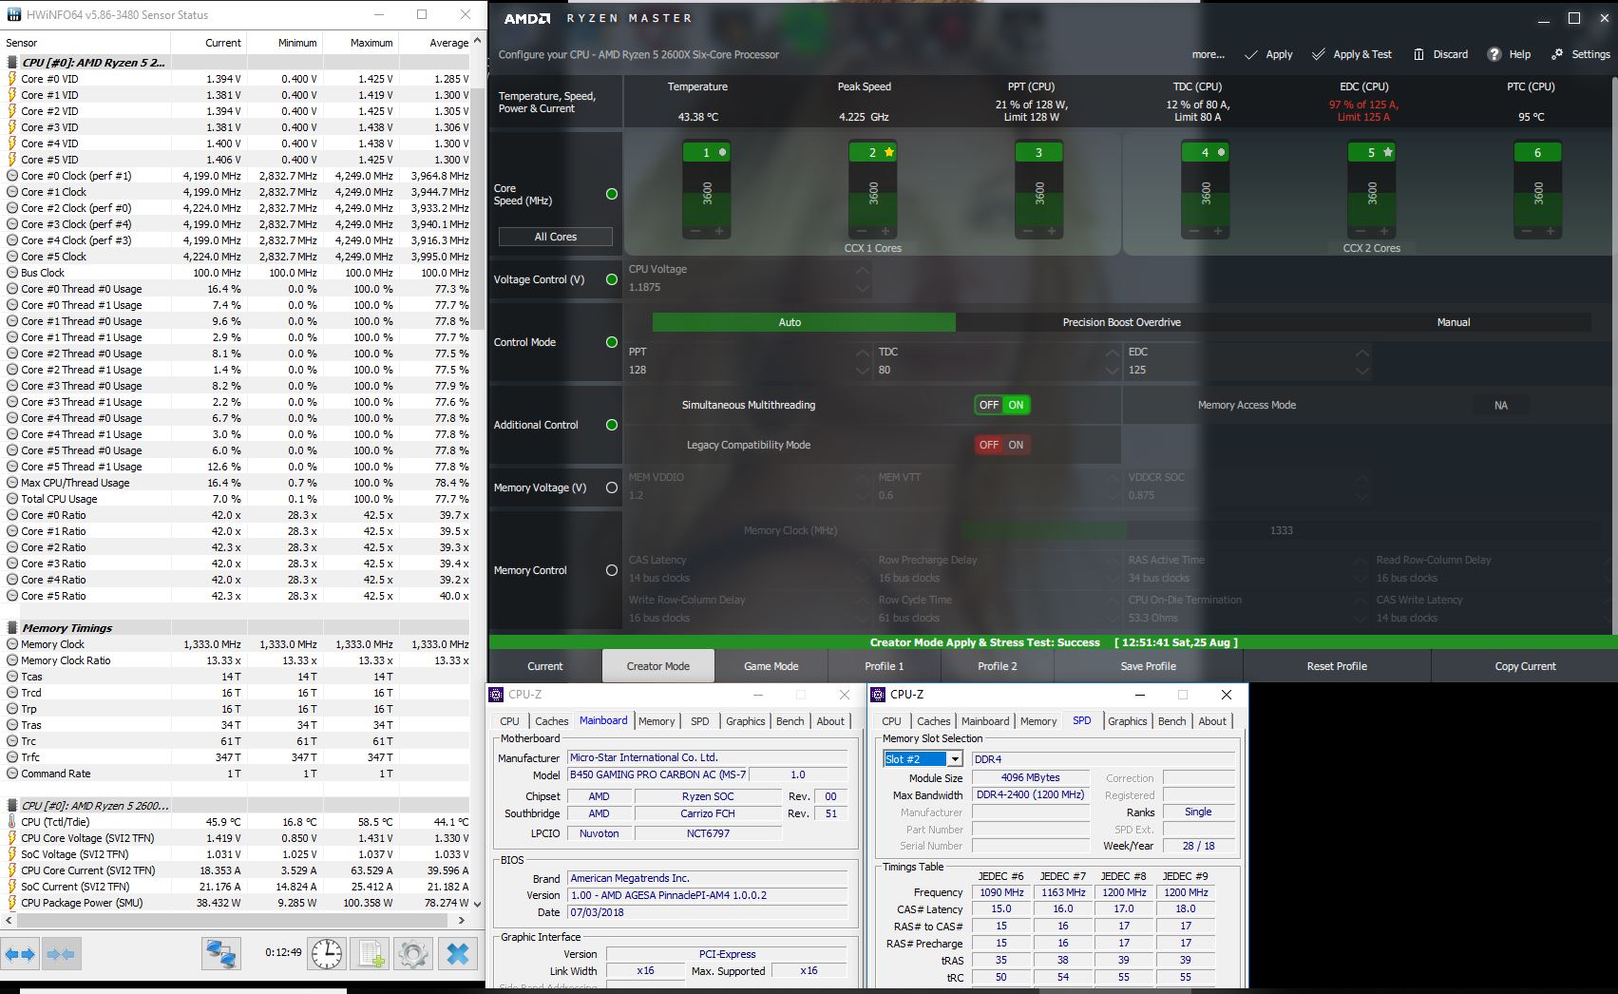
Task: Open HWiNFO remote network monitors icon
Action: 221,953
